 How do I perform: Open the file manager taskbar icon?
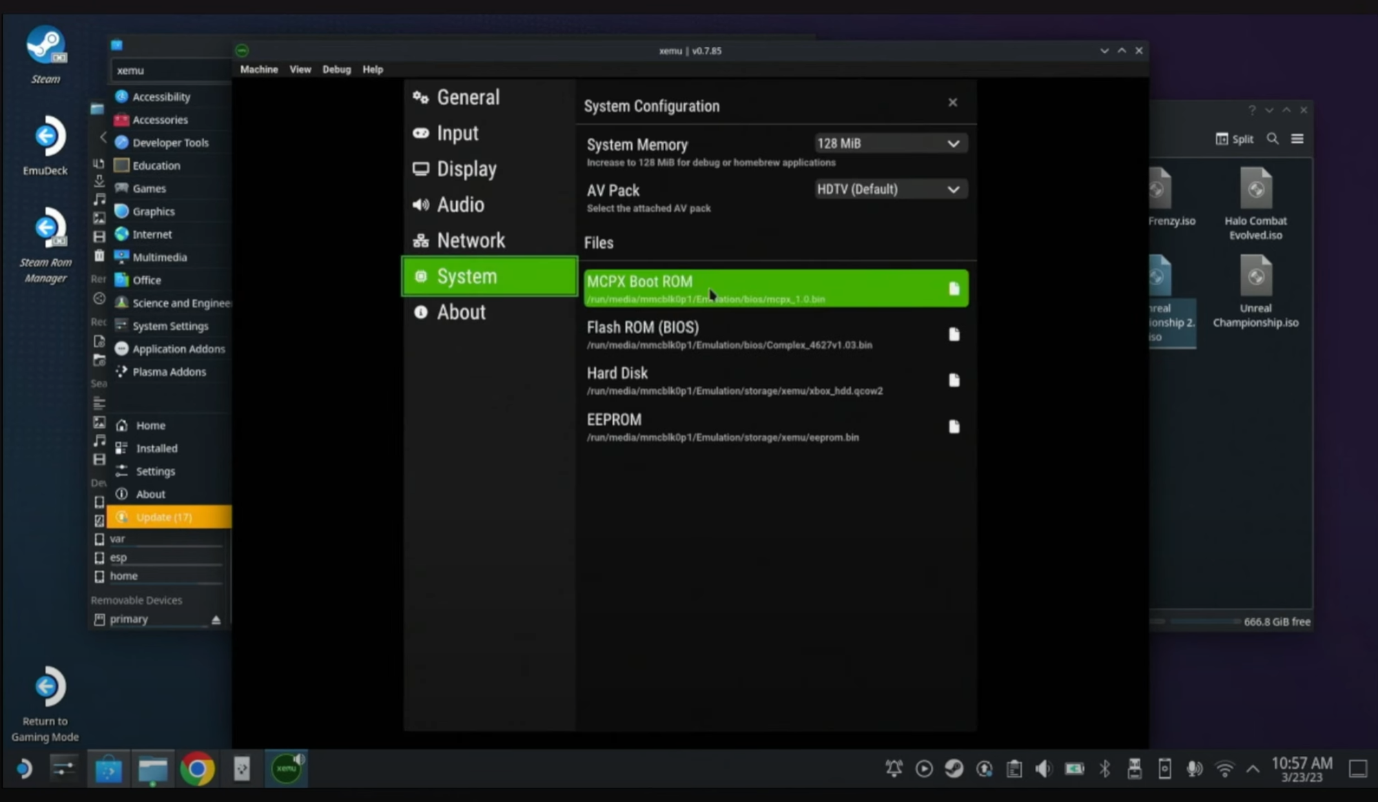152,769
